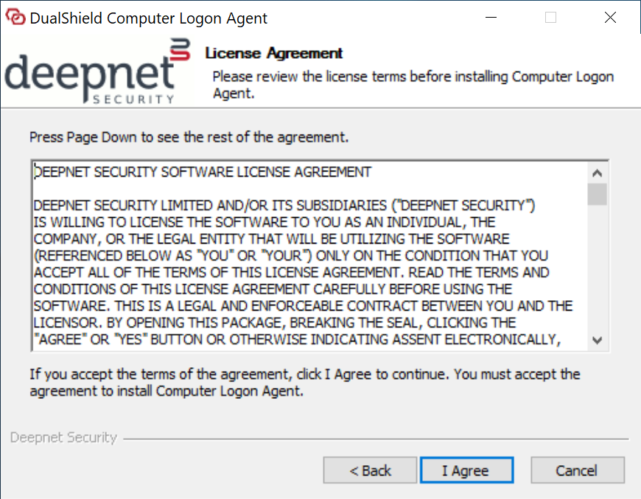Click the license scrollbar thumb

597,194
